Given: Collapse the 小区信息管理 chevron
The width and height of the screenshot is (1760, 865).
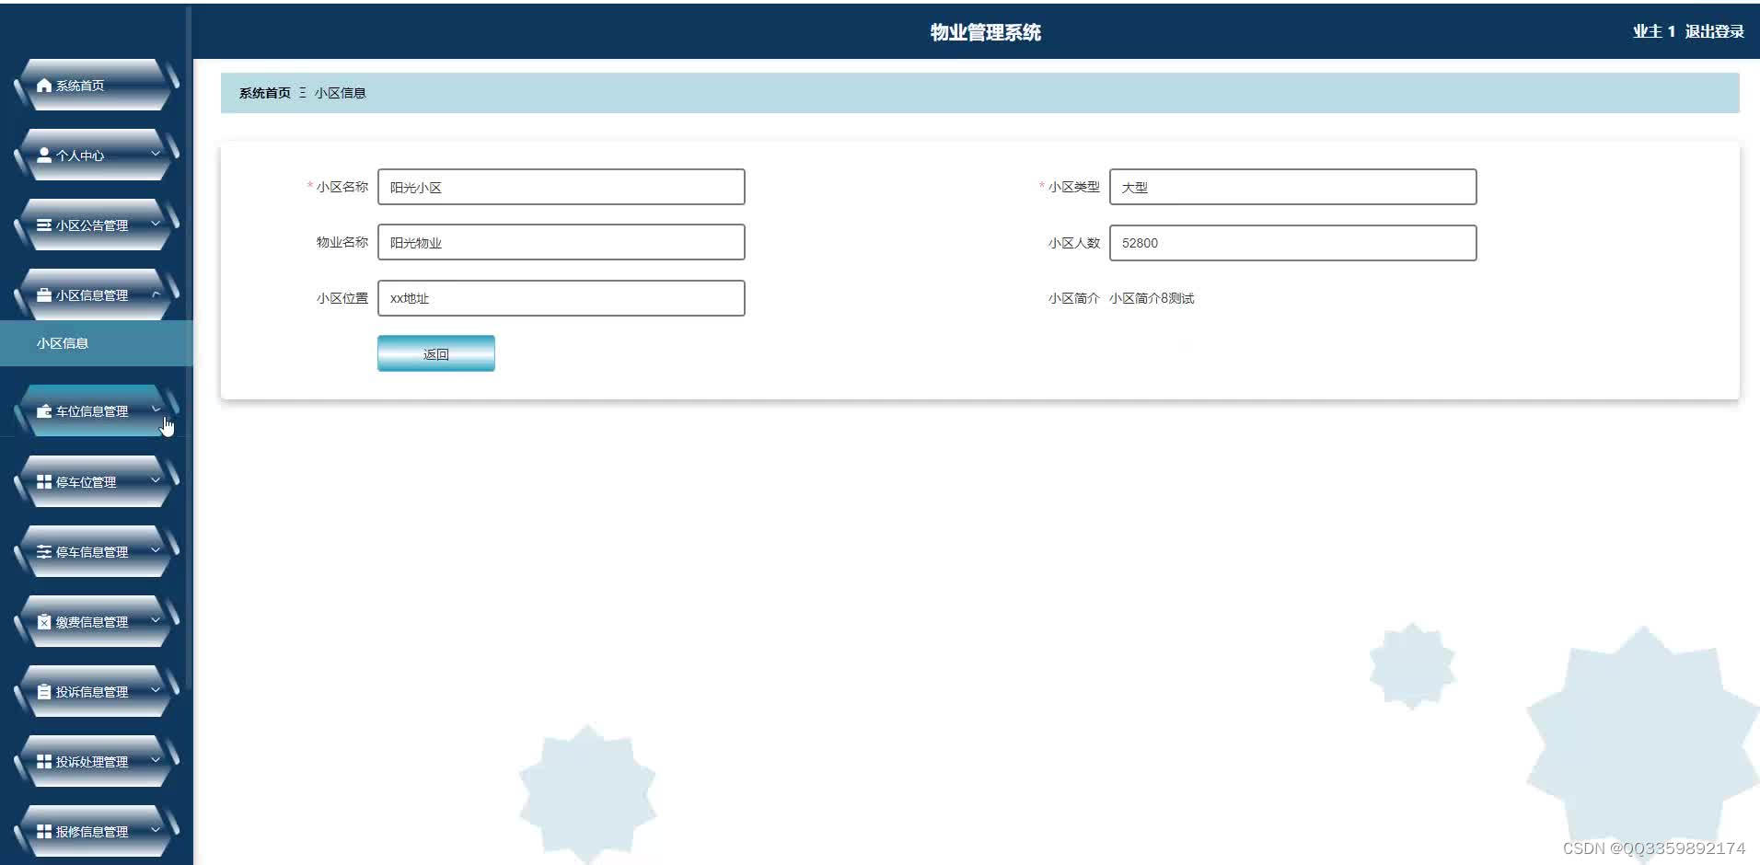Looking at the screenshot, I should [156, 294].
